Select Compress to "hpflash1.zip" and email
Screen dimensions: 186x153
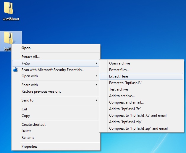coord(141,128)
